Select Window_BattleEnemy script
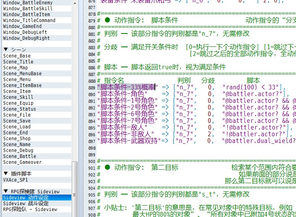This screenshot has height=217, width=296. [x=37, y=3]
